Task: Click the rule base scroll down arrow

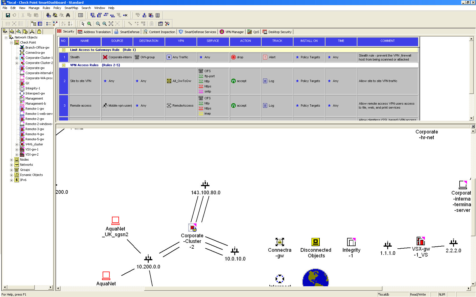Action: 471,118
